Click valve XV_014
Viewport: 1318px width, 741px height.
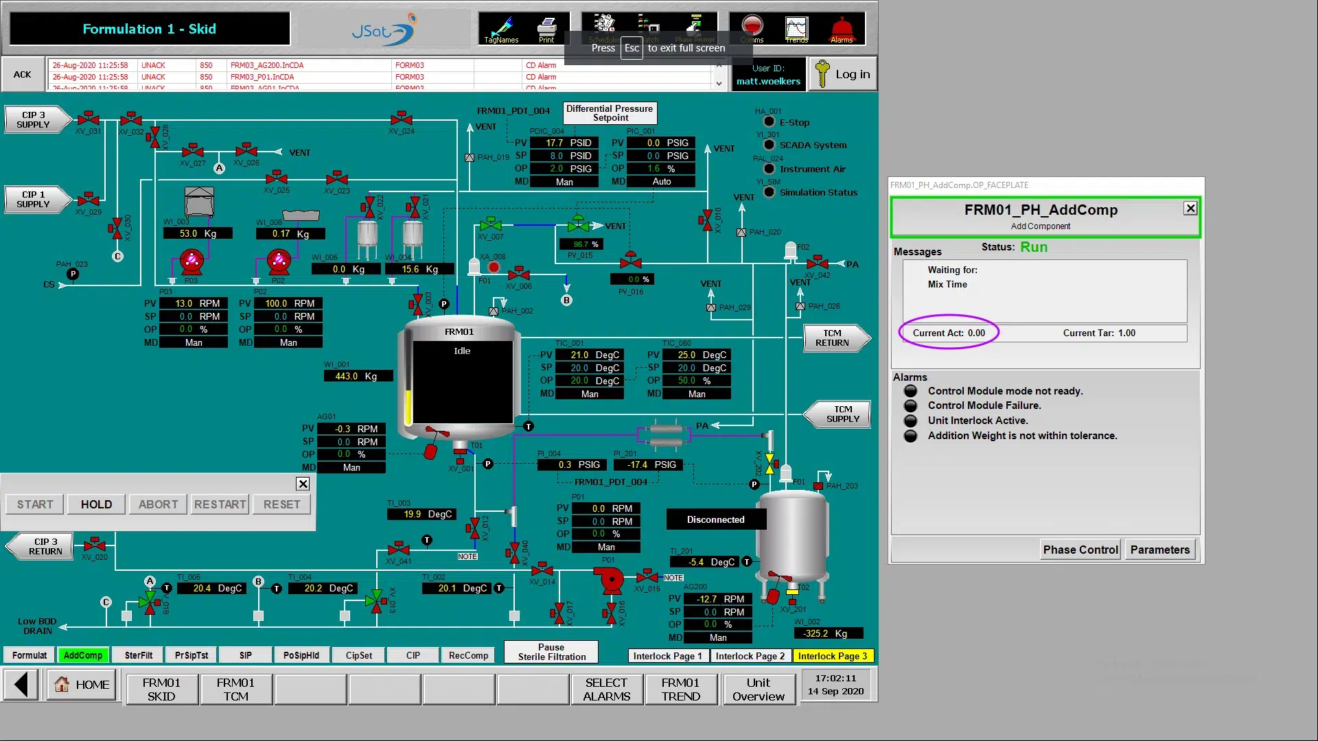point(542,569)
